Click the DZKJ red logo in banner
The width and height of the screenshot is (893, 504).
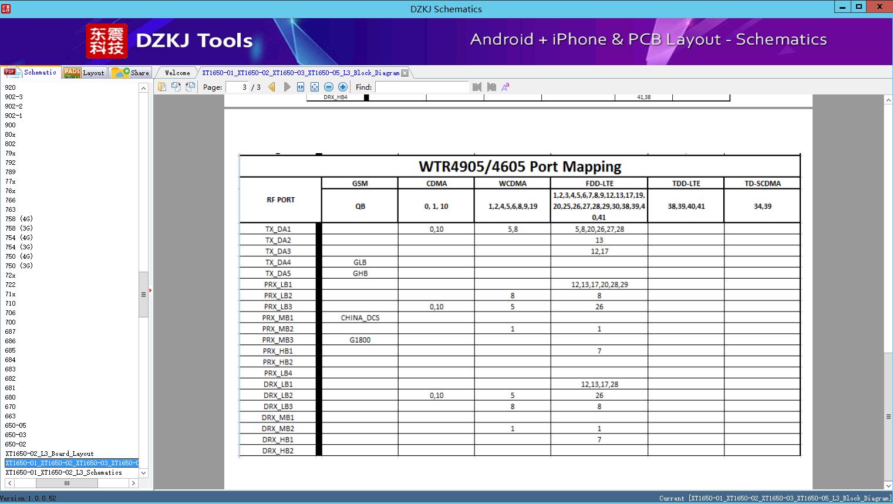coord(106,41)
